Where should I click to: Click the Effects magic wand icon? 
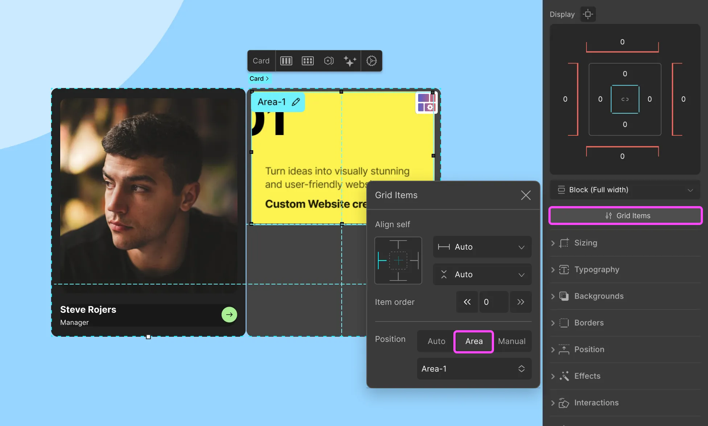pyautogui.click(x=564, y=376)
